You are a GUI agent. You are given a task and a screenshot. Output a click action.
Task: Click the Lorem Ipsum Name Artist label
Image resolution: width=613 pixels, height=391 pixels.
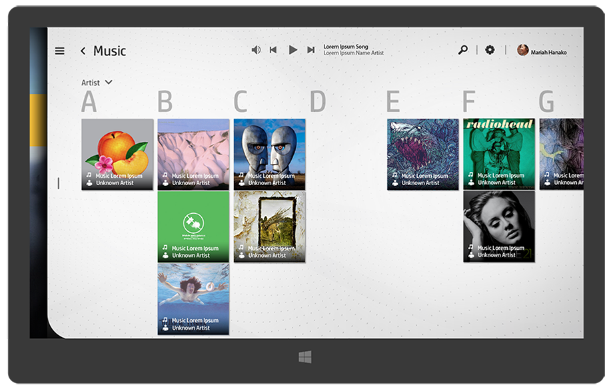(x=353, y=53)
